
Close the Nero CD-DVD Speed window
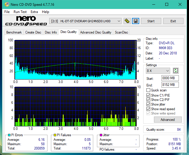180,4
